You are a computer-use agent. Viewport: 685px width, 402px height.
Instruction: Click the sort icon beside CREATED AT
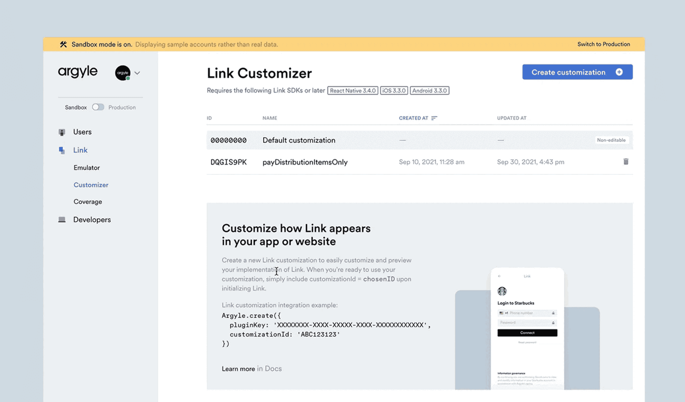pyautogui.click(x=434, y=118)
